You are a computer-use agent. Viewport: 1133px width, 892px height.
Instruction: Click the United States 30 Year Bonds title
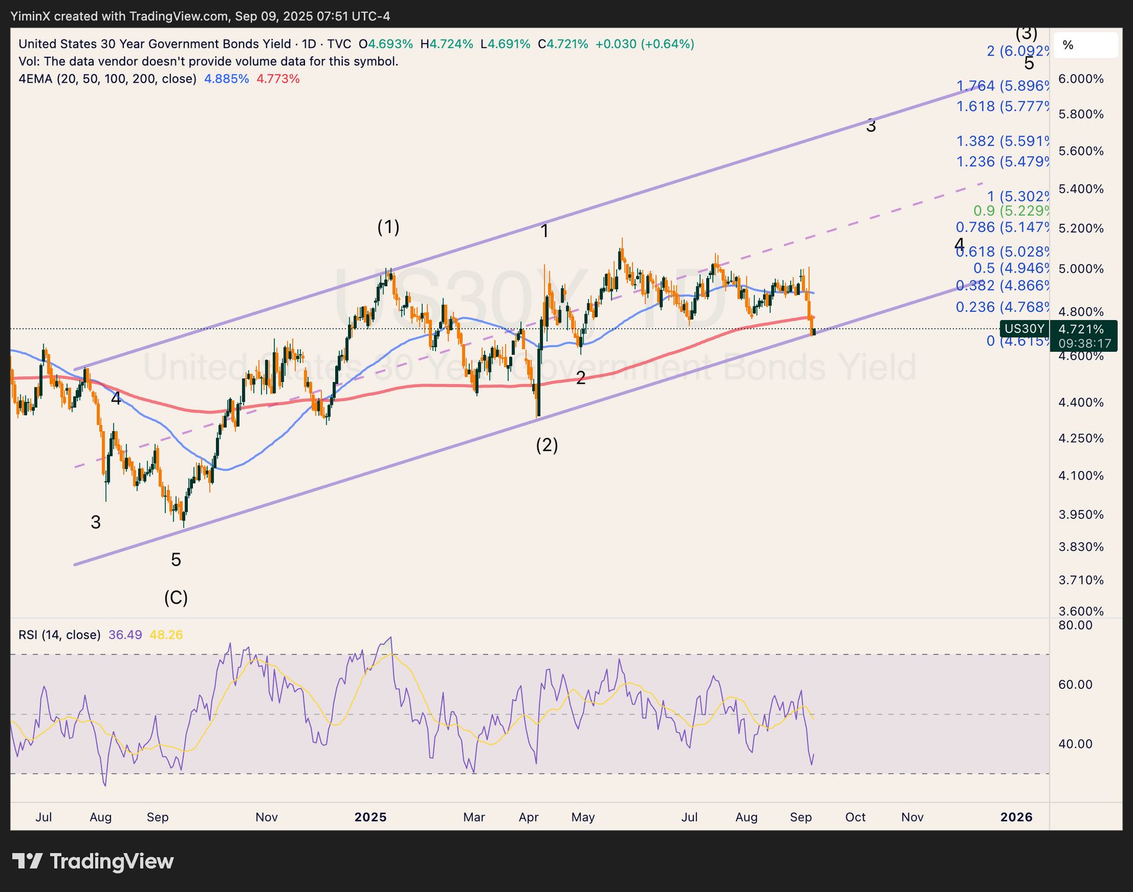pos(155,44)
